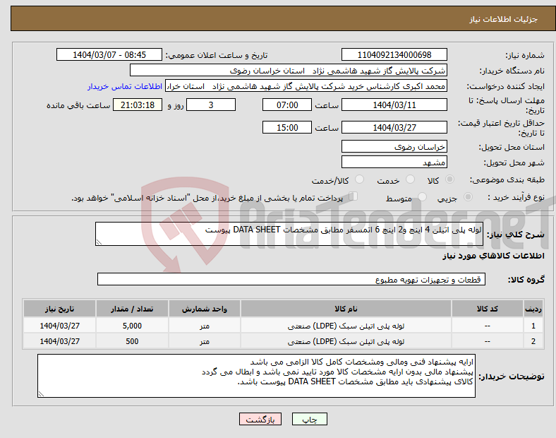Viewport: 556px width, 438px height.
Task: Click the delivery province field خراسان رضوی
Action: click(x=394, y=147)
